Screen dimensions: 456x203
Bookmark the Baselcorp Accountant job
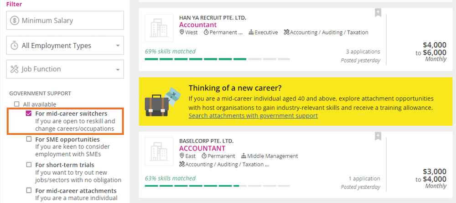(378, 137)
